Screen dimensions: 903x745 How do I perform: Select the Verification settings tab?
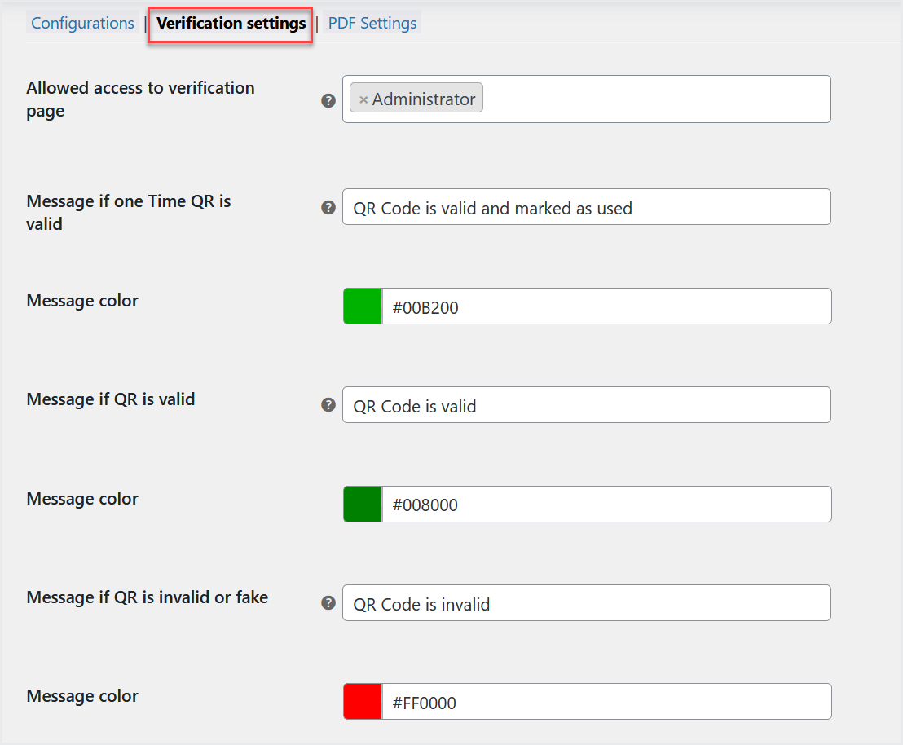231,23
